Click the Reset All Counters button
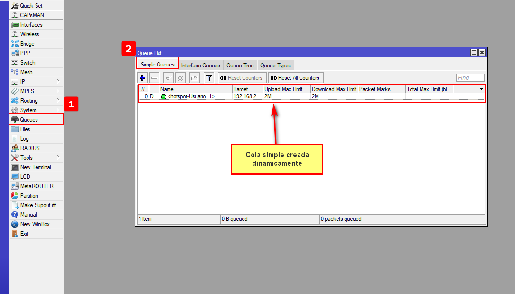 [x=295, y=78]
